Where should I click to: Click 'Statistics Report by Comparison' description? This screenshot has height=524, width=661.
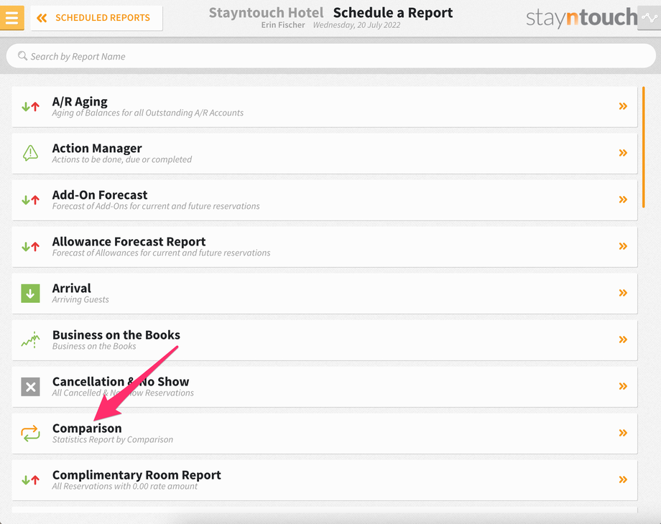coord(113,439)
